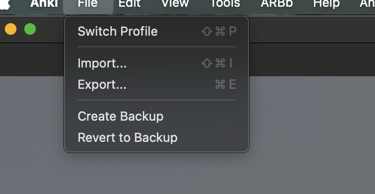
Task: Click the green full-screen window button
Action: point(30,29)
